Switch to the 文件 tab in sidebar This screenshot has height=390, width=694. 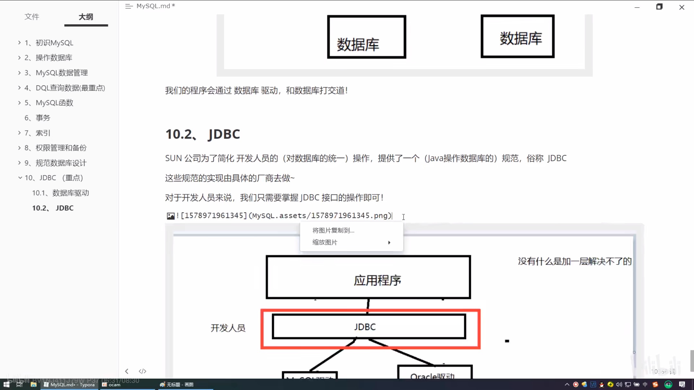(x=32, y=17)
